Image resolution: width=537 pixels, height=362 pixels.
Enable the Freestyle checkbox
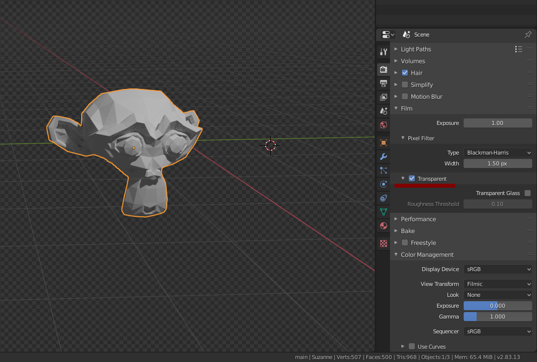(405, 242)
